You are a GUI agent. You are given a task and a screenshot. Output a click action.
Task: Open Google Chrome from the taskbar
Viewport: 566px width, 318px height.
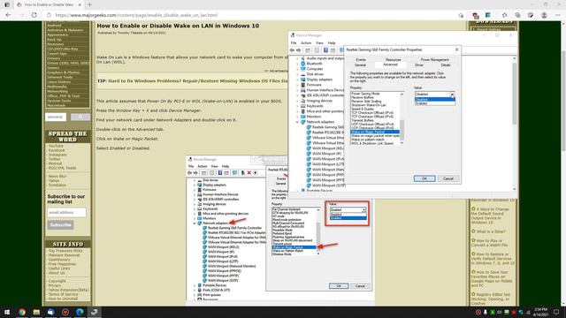(x=22, y=312)
